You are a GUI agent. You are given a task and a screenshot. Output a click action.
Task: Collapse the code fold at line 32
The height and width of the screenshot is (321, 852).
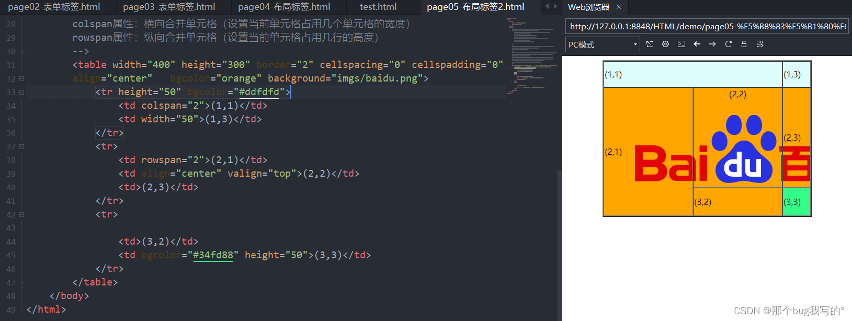tap(22, 78)
